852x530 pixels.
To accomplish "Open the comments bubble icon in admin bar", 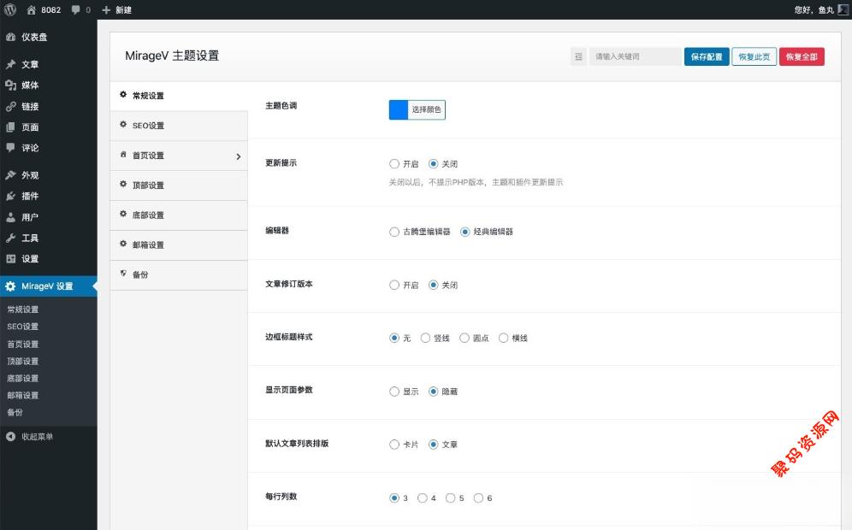I will coord(76,9).
